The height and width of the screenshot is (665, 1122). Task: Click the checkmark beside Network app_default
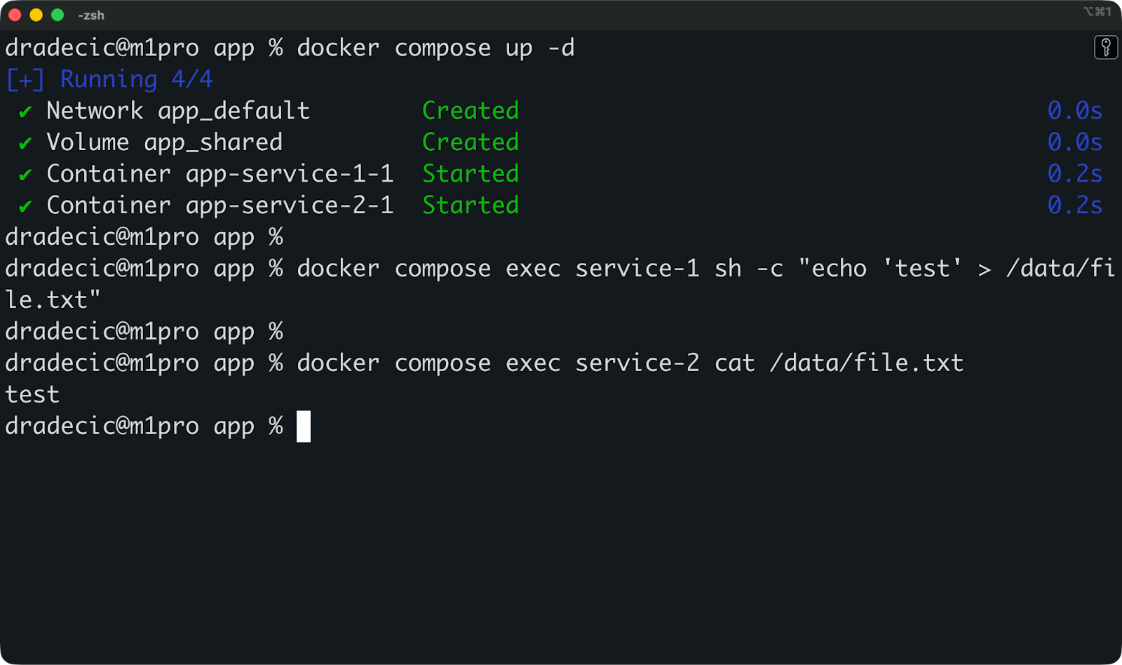coord(25,112)
